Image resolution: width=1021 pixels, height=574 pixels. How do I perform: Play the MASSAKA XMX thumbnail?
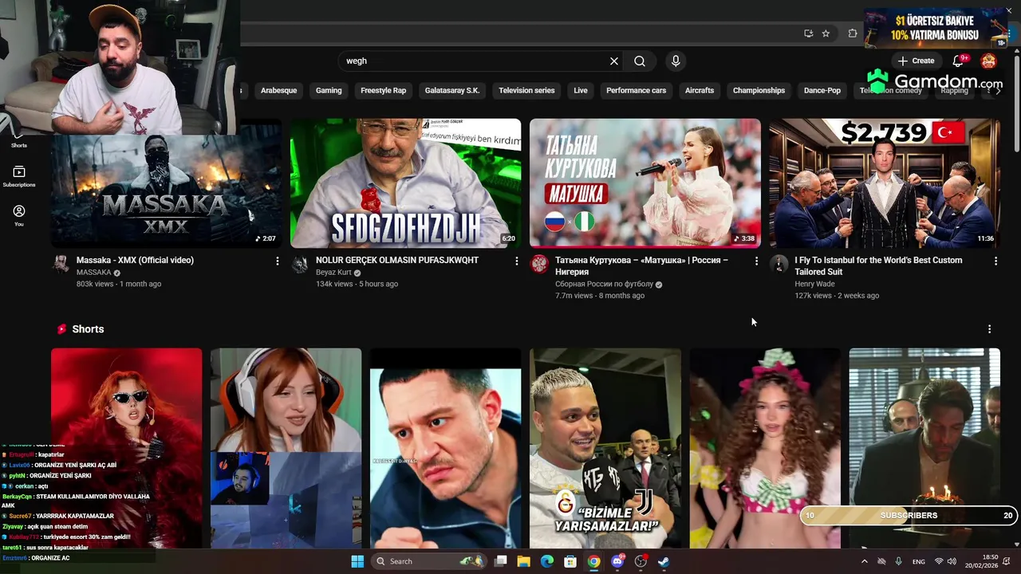[x=167, y=183]
